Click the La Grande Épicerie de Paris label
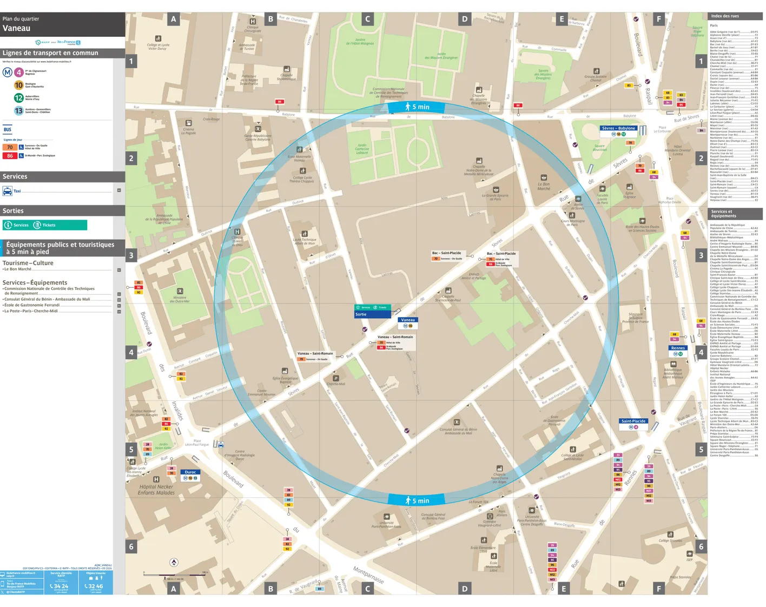Viewport: 766px width, 607px height. coord(495,197)
